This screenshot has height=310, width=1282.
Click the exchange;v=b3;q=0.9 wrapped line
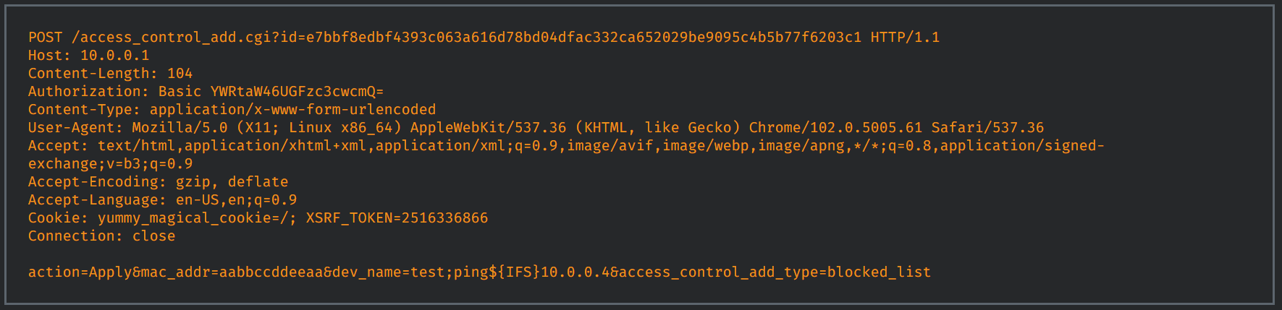click(110, 164)
